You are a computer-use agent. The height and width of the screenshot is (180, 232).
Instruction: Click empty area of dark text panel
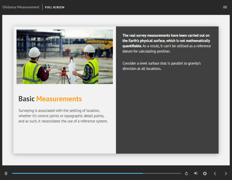(167, 113)
